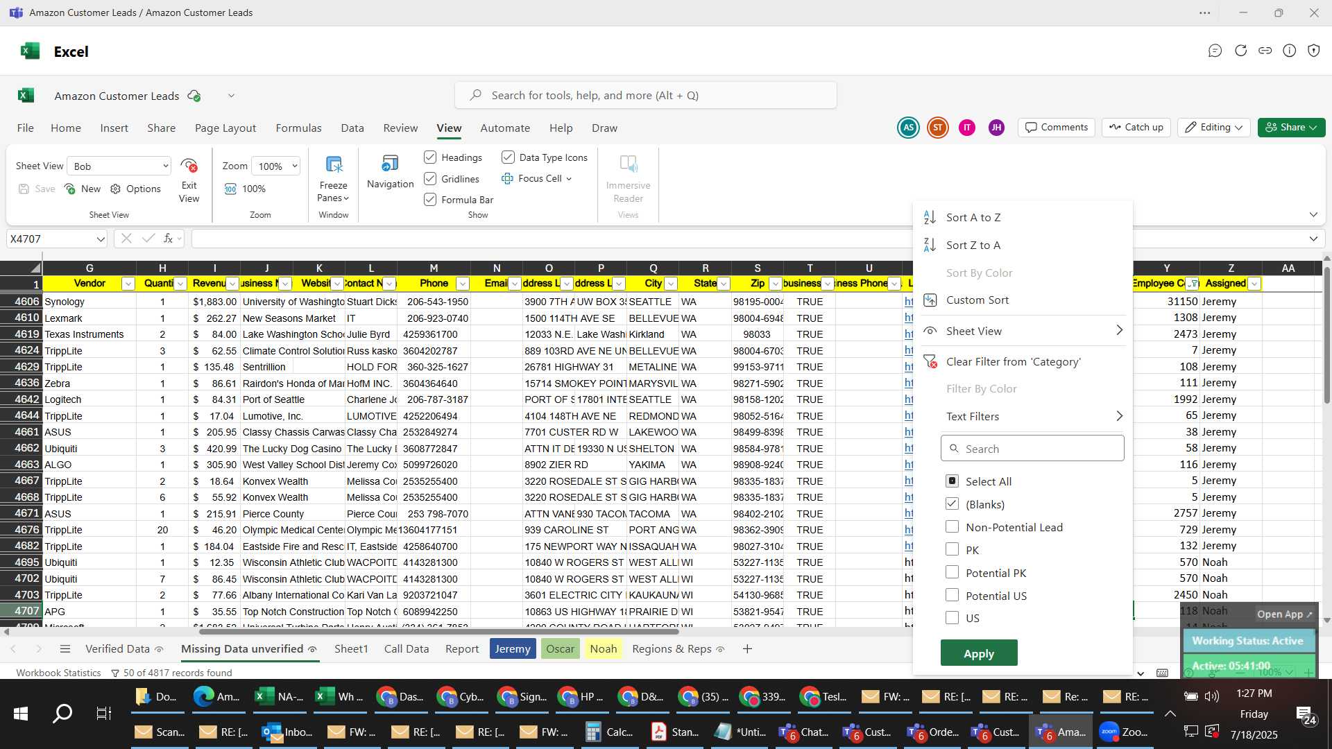This screenshot has width=1332, height=749.
Task: Open the Data ribbon tab
Action: 352,128
